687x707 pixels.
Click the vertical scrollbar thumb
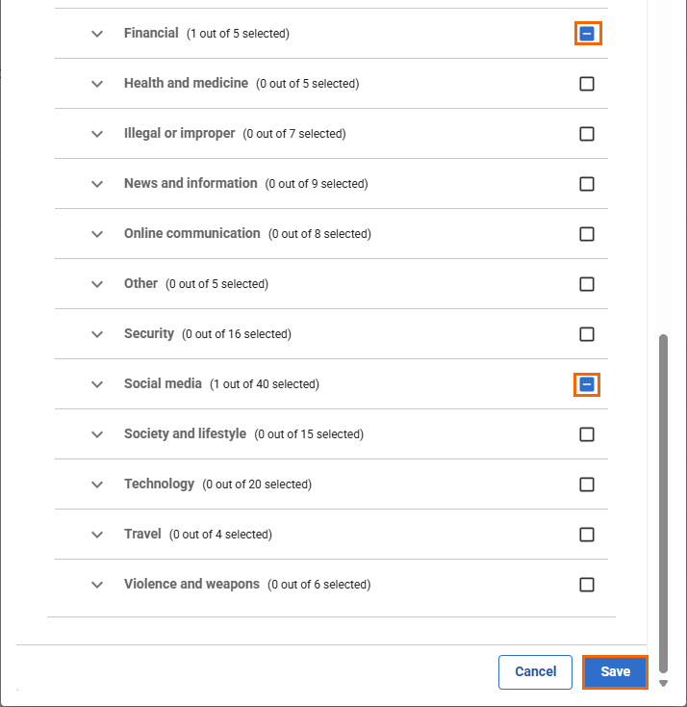pyautogui.click(x=663, y=501)
